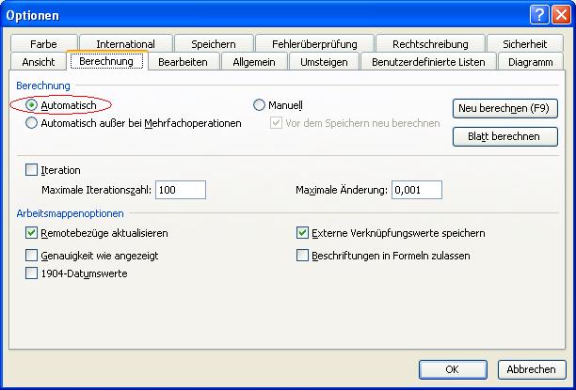Click the Help question mark icon
Screen dimensions: 576x390
coord(537,14)
